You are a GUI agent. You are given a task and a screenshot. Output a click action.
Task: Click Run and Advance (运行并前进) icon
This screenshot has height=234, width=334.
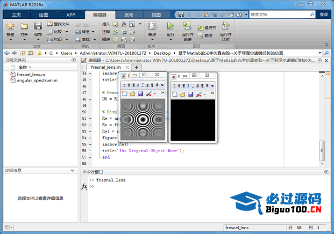coord(187,26)
